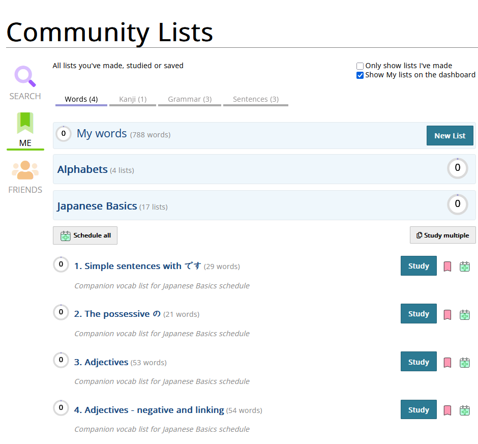Viewport: 478px width, 444px height.
Task: Click pink bookmark for The possessive の list
Action: pyautogui.click(x=447, y=314)
